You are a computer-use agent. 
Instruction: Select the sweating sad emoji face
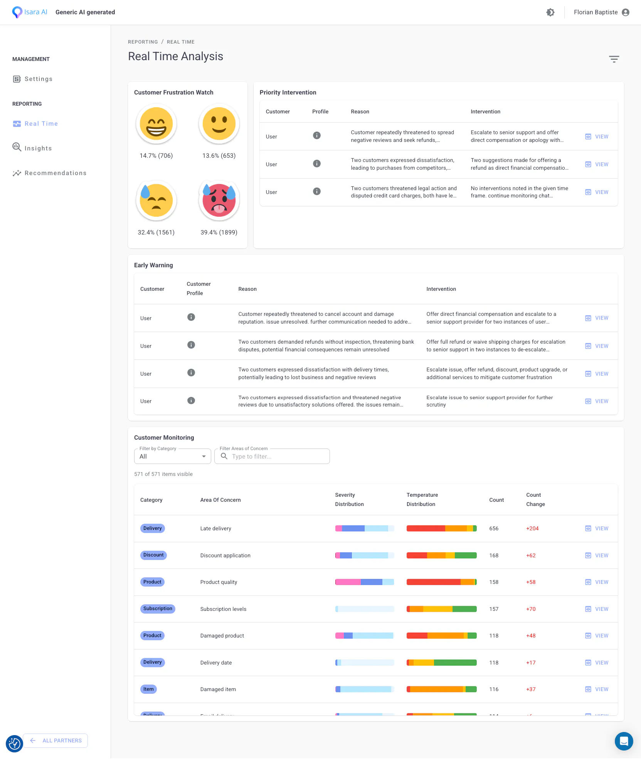(156, 201)
